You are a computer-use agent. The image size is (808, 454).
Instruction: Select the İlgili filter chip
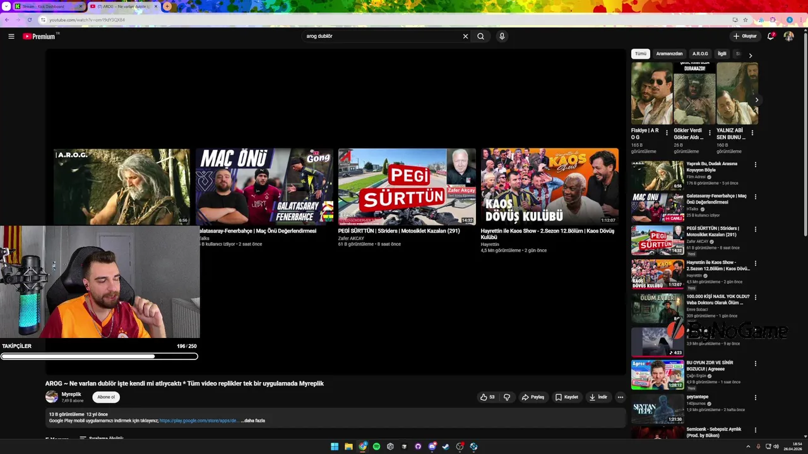click(722, 54)
